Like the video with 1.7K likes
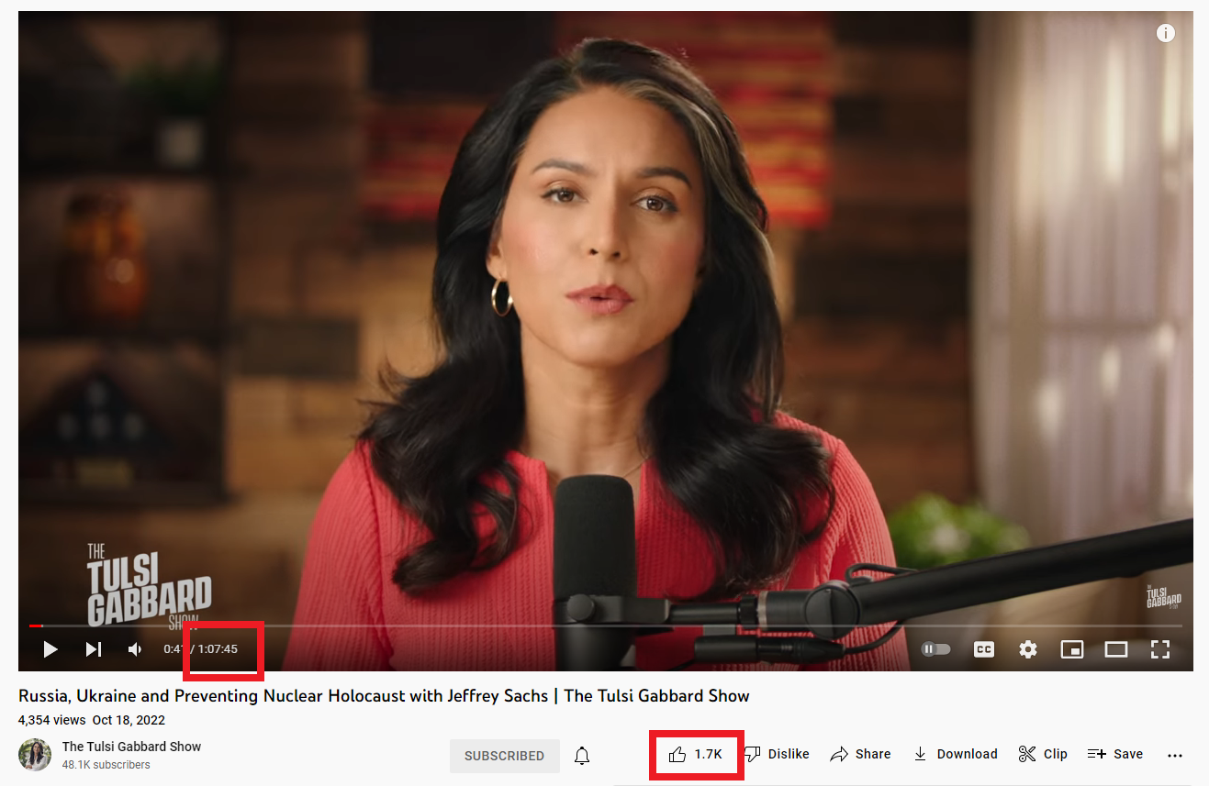 coord(695,754)
